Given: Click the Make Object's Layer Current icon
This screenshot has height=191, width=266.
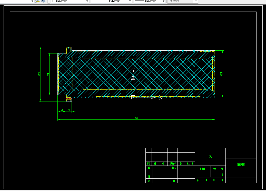Looking at the screenshot, I should pyautogui.click(x=37, y=1).
